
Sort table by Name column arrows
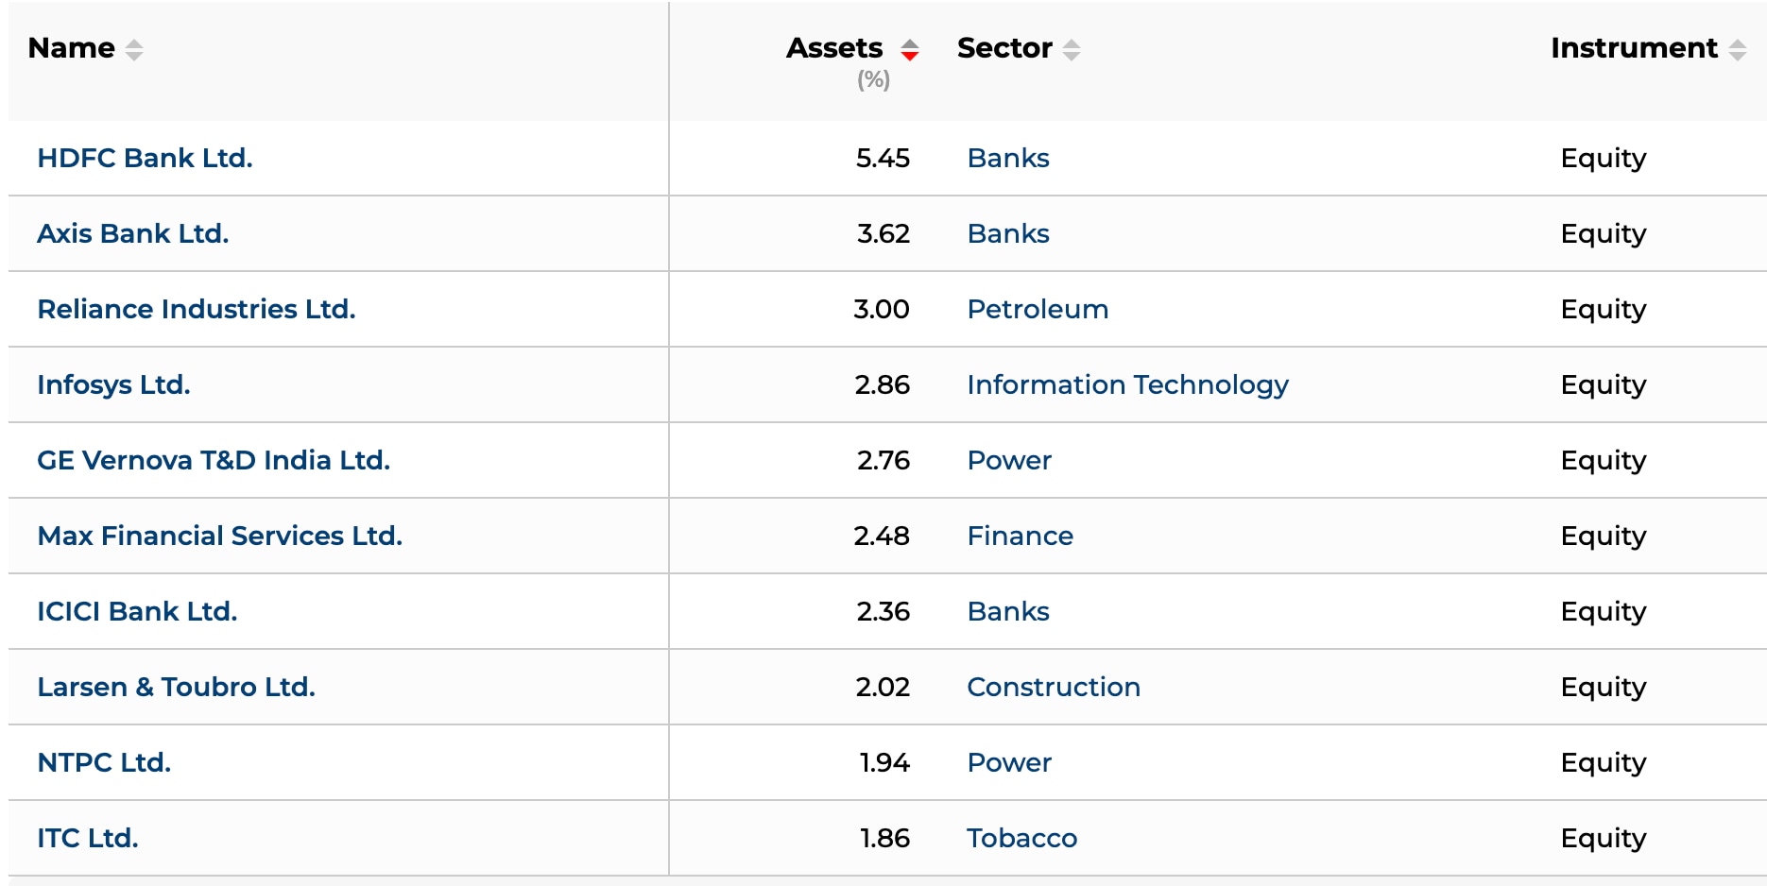(x=134, y=49)
